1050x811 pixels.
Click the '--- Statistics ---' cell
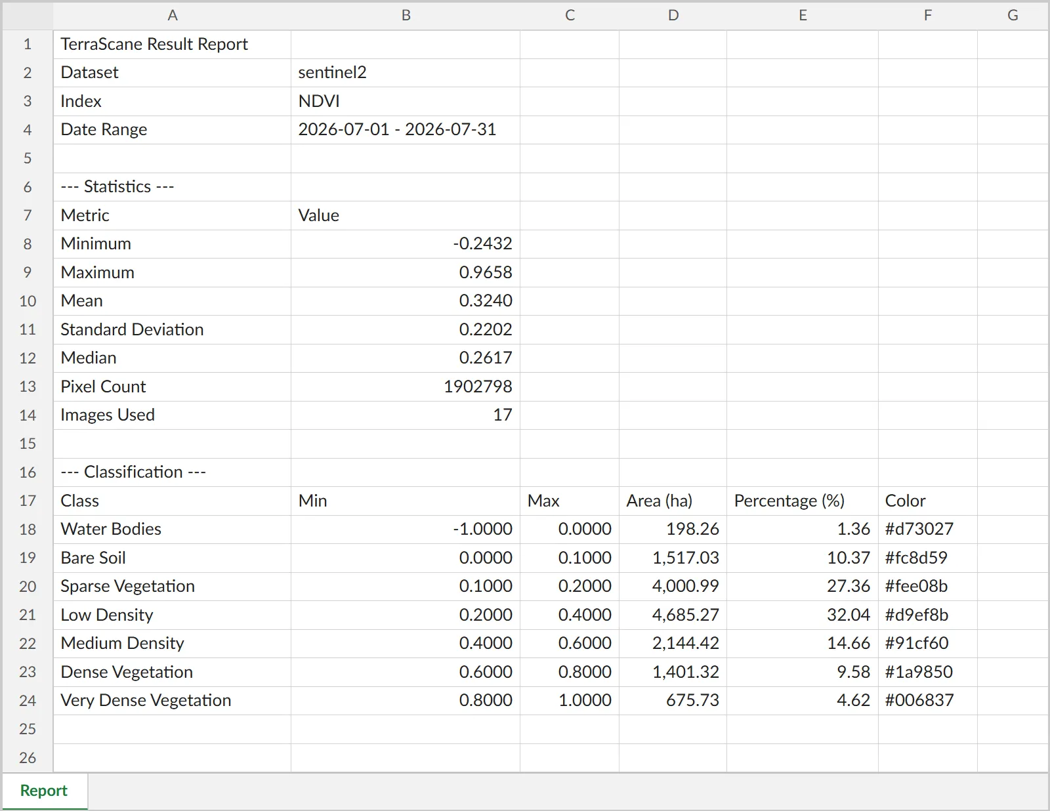tap(172, 187)
